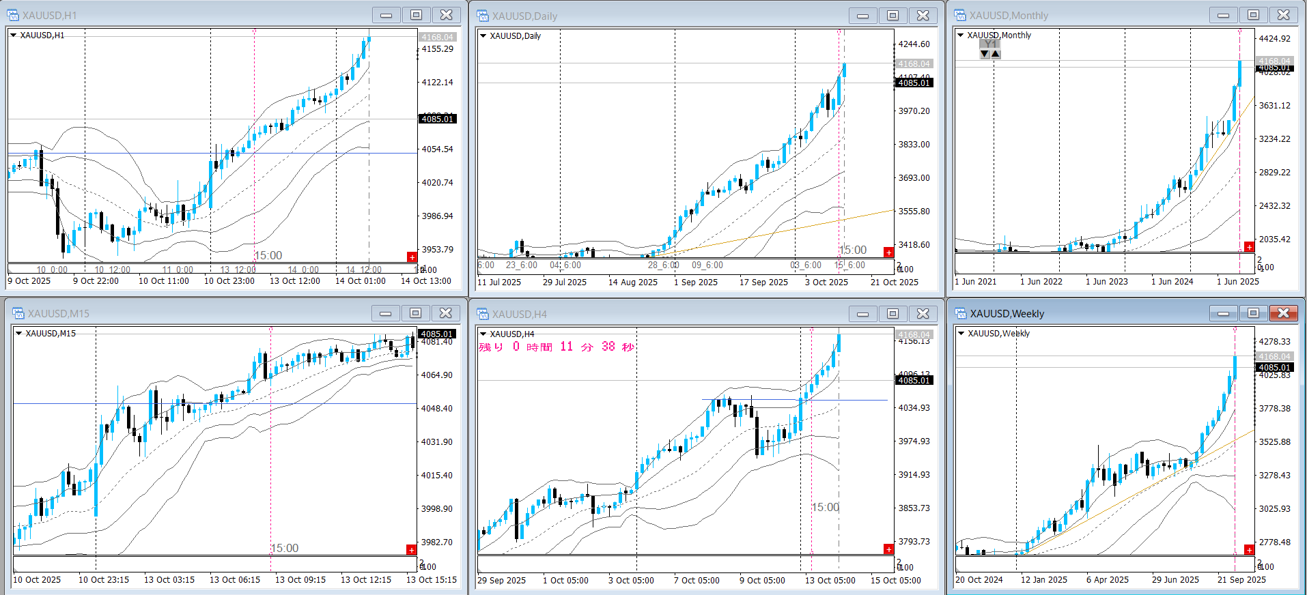Expand the triangle beside XAUUSD,M15 chart label
Screen dimensions: 1307x595
(18, 333)
